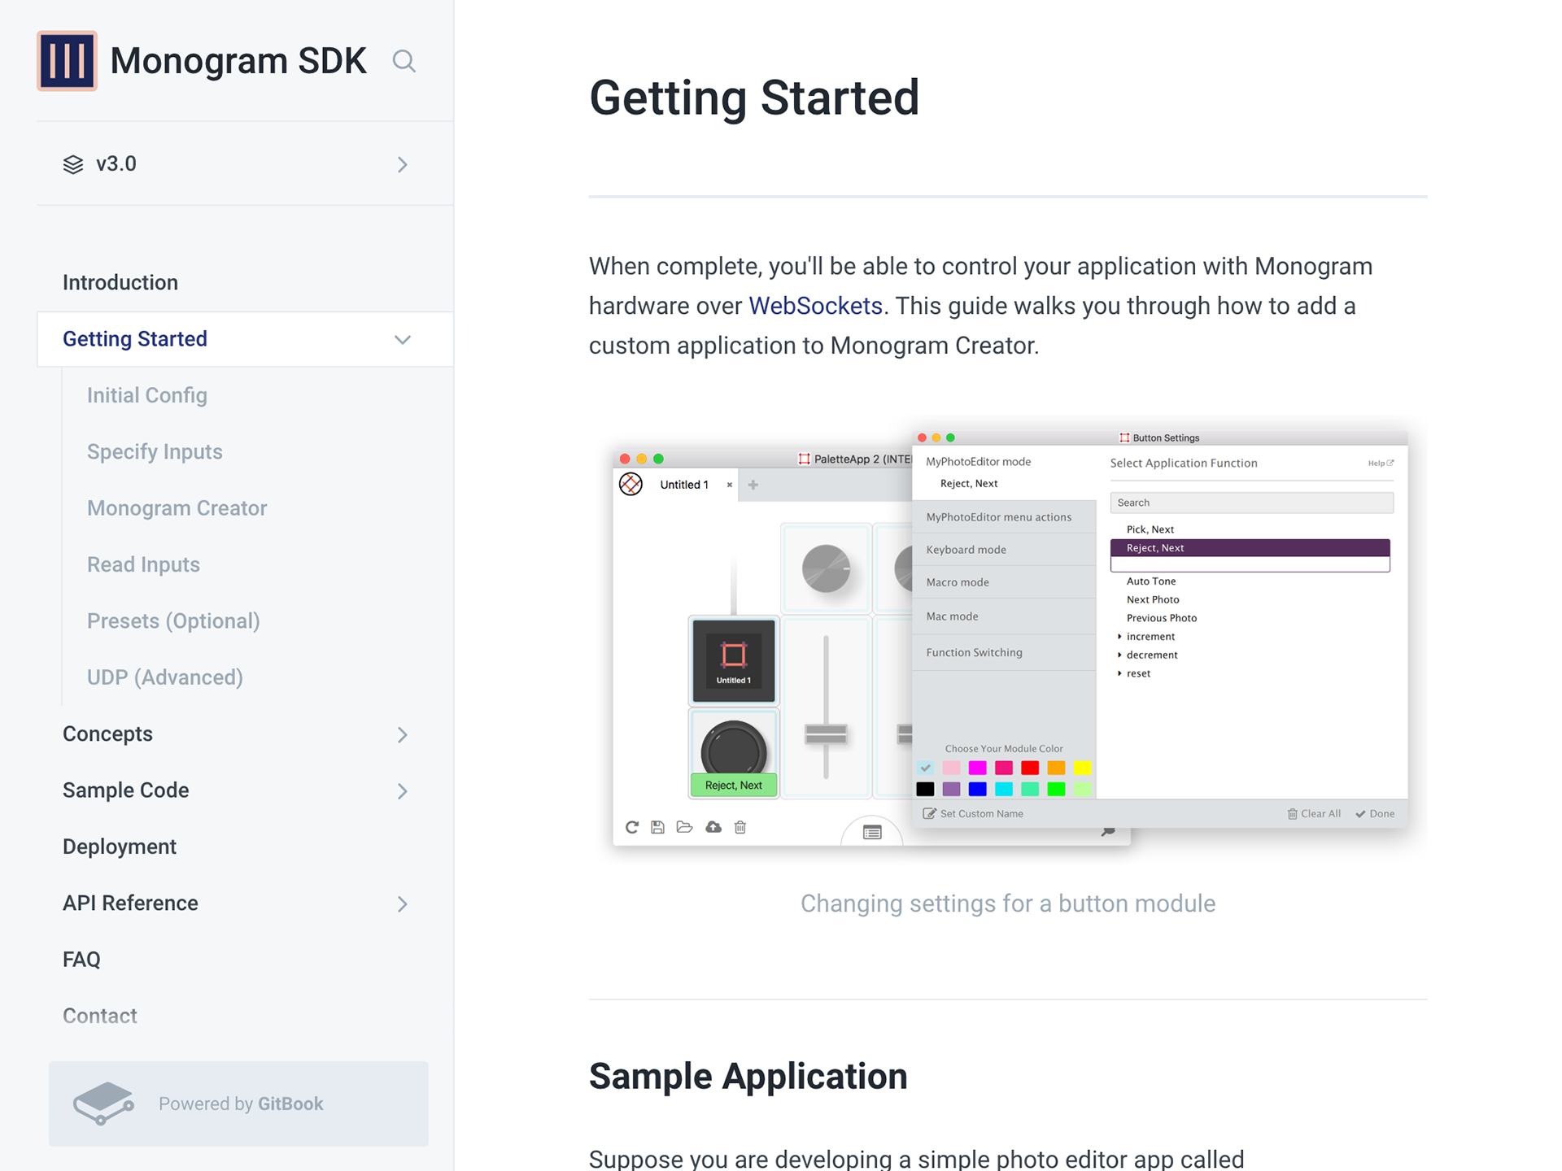The width and height of the screenshot is (1562, 1171).
Task: Open the Sample Code page
Action: point(126,790)
